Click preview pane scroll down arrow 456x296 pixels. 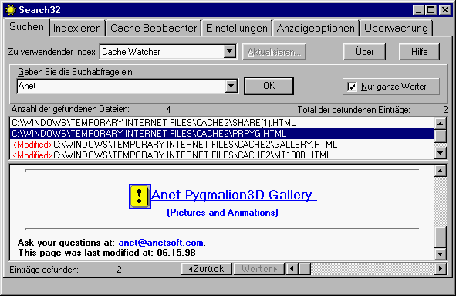pos(441,254)
